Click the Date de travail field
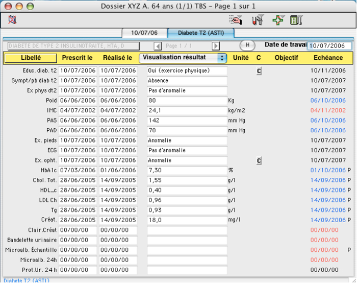 pyautogui.click(x=329, y=46)
